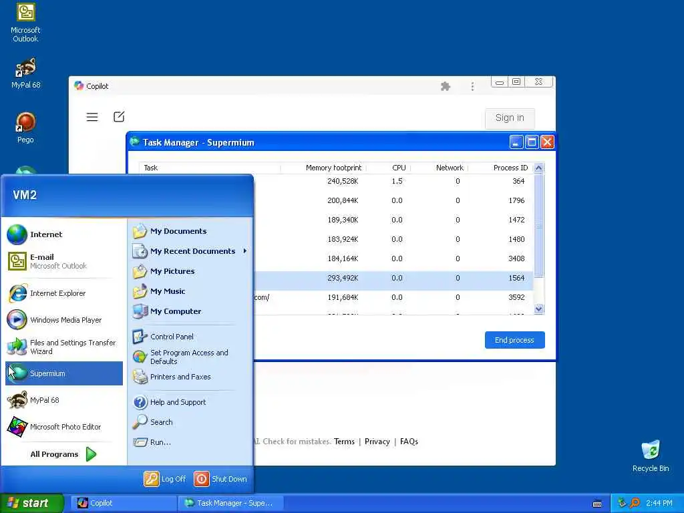Start new chat icon in Copilot
The height and width of the screenshot is (513, 684).
(x=119, y=116)
